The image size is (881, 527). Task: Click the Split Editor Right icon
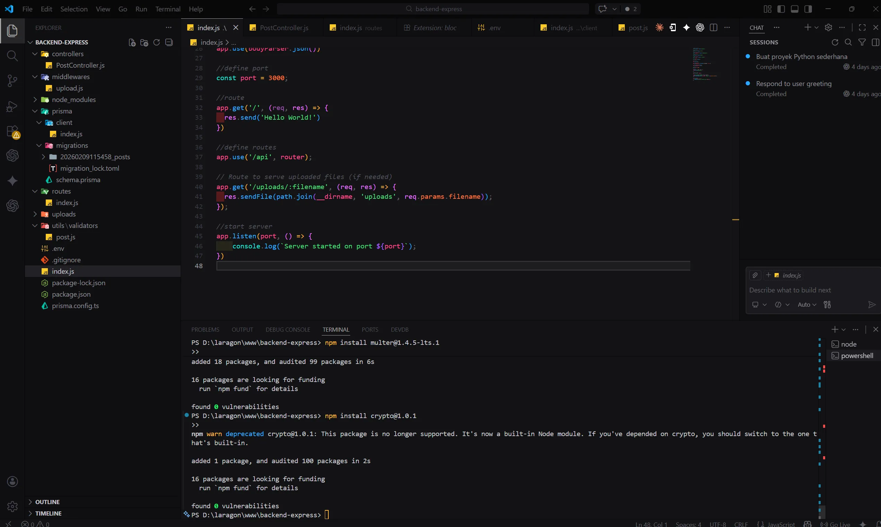(714, 28)
